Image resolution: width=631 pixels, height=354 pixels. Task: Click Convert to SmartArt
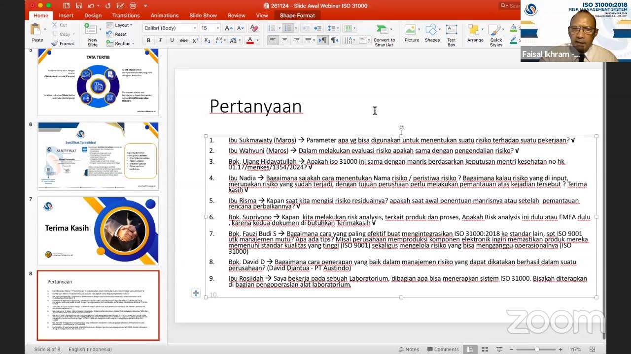384,35
